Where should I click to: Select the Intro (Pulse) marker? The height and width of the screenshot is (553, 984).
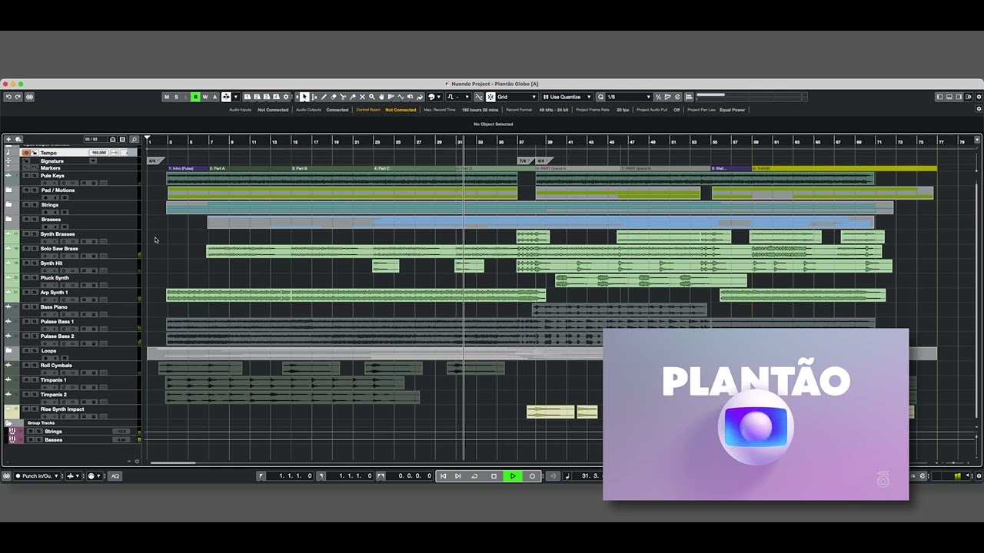[188, 168]
